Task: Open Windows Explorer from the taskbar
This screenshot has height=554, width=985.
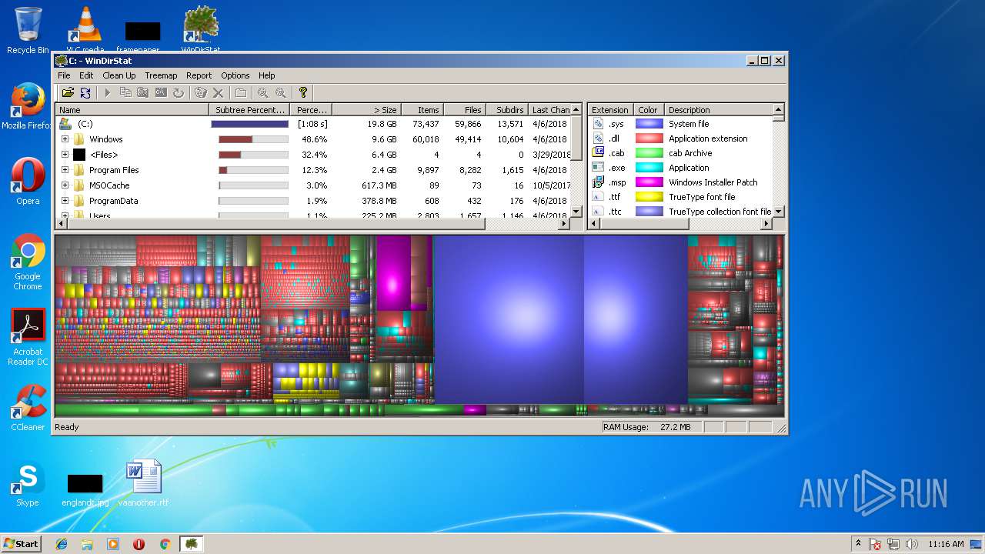Action: tap(87, 544)
